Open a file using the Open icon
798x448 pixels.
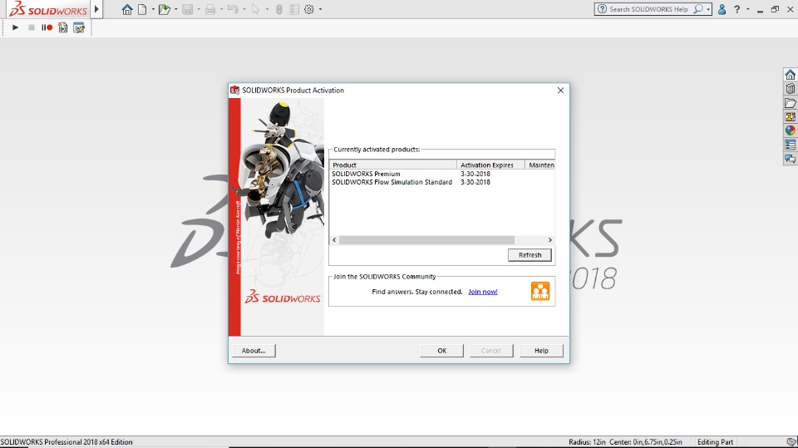pos(164,9)
